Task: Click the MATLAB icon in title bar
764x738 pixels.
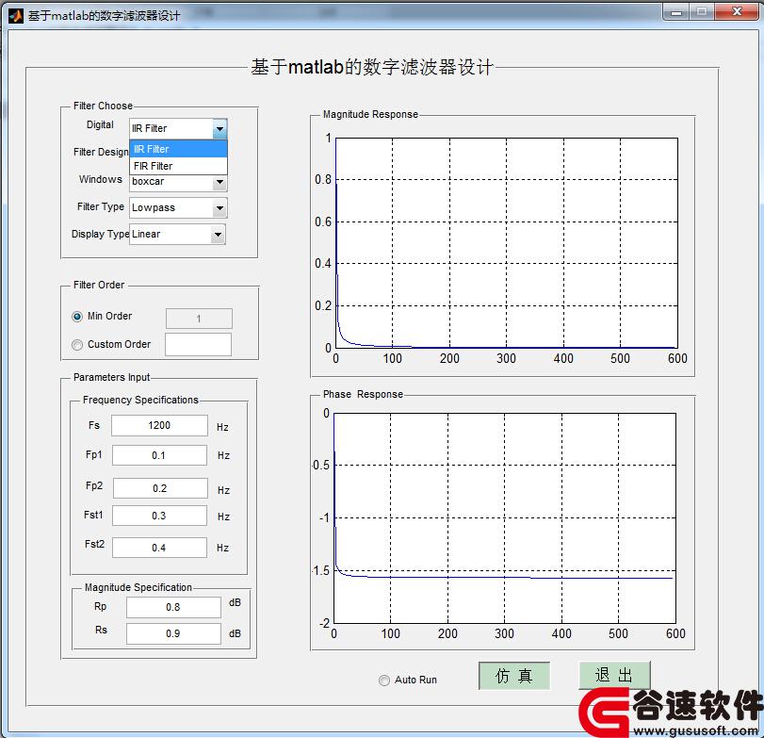Action: (16, 16)
